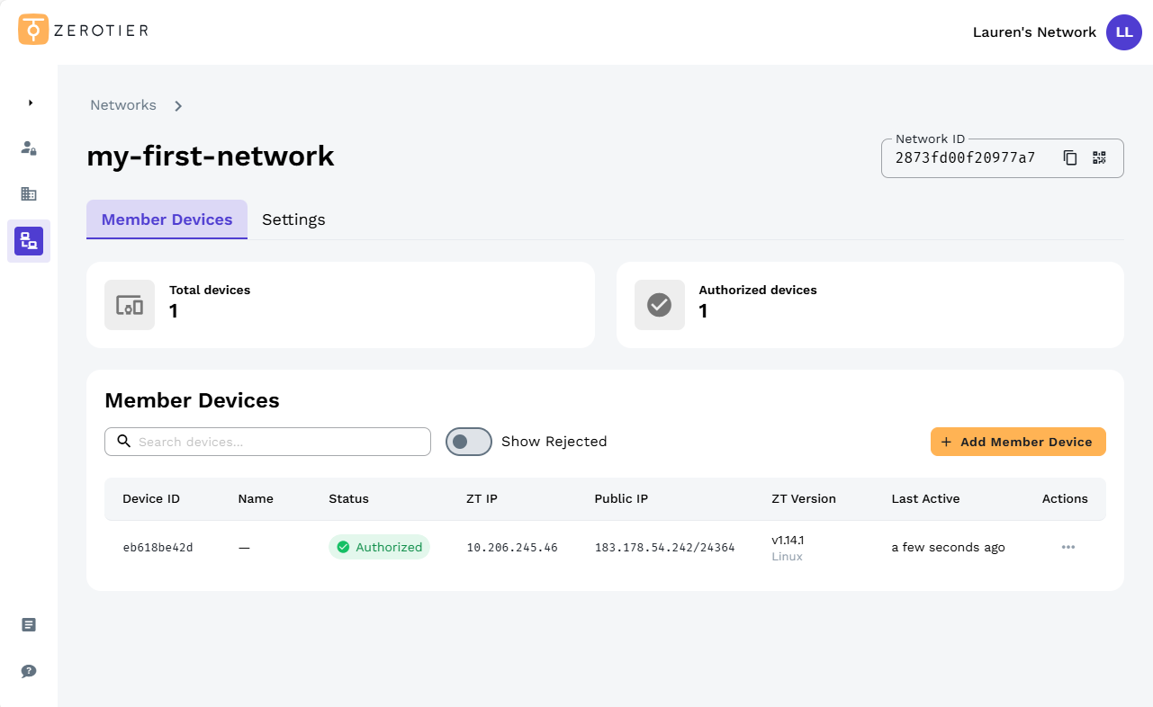Click the Add Member Device button
The width and height of the screenshot is (1153, 707).
pos(1017,442)
